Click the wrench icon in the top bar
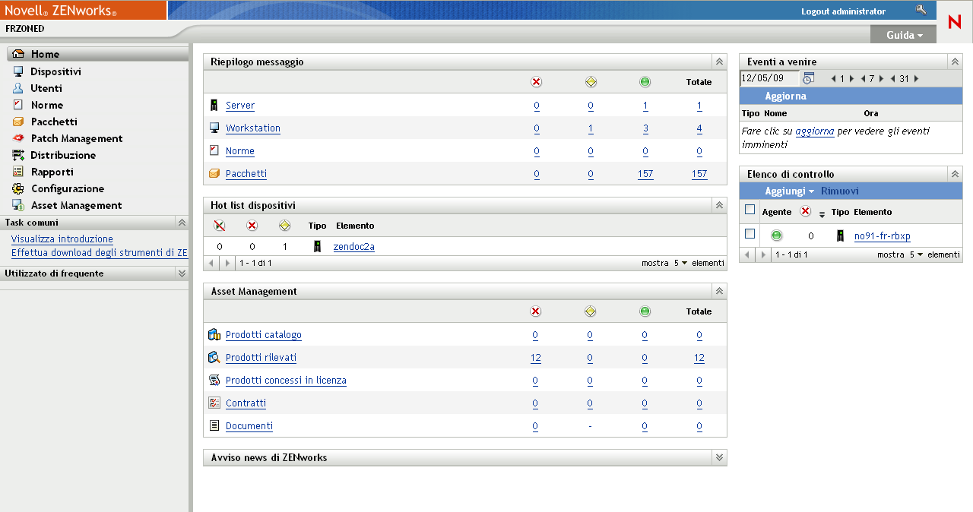Viewport: 973px width, 512px height. pyautogui.click(x=921, y=10)
